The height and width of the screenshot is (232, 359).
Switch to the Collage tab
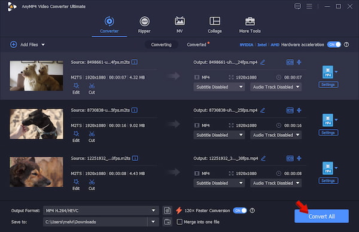pos(215,25)
